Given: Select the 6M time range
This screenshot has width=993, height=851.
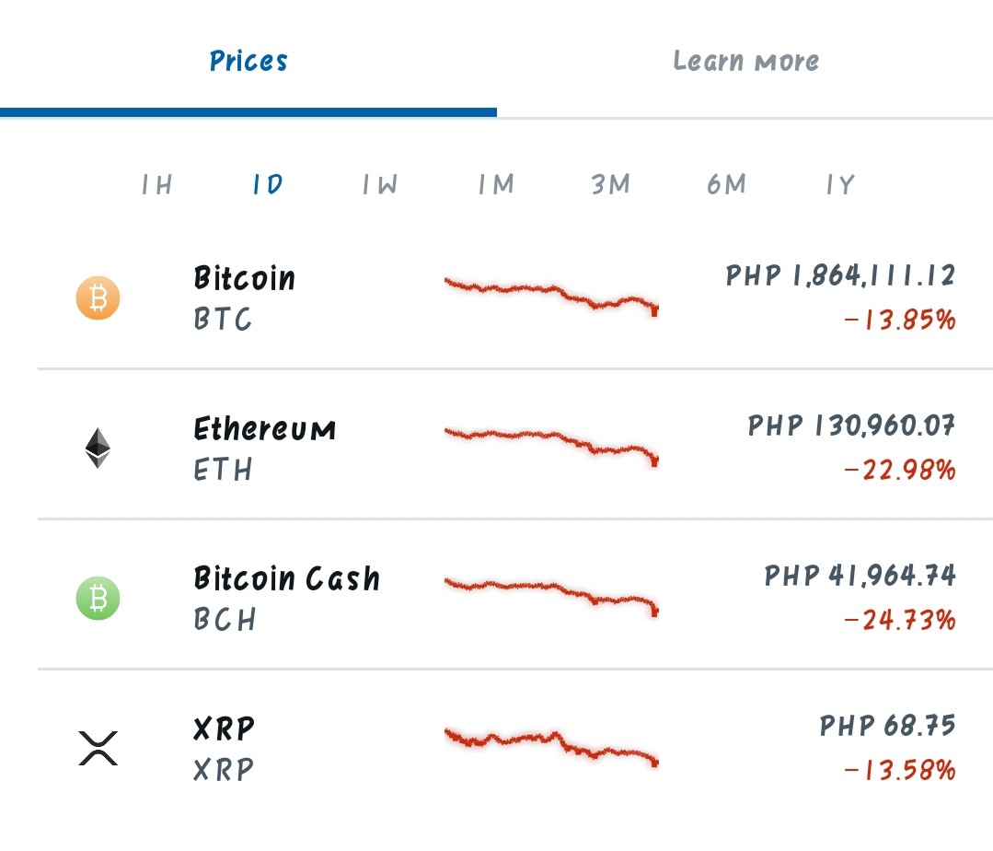Looking at the screenshot, I should point(726,184).
